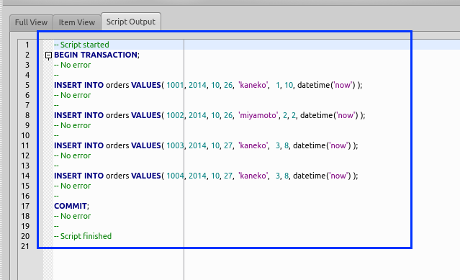Click the '-- Script finished' comment line

pyautogui.click(x=83, y=236)
